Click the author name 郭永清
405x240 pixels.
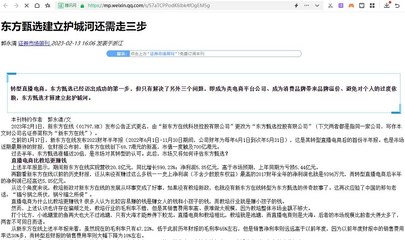[8, 42]
